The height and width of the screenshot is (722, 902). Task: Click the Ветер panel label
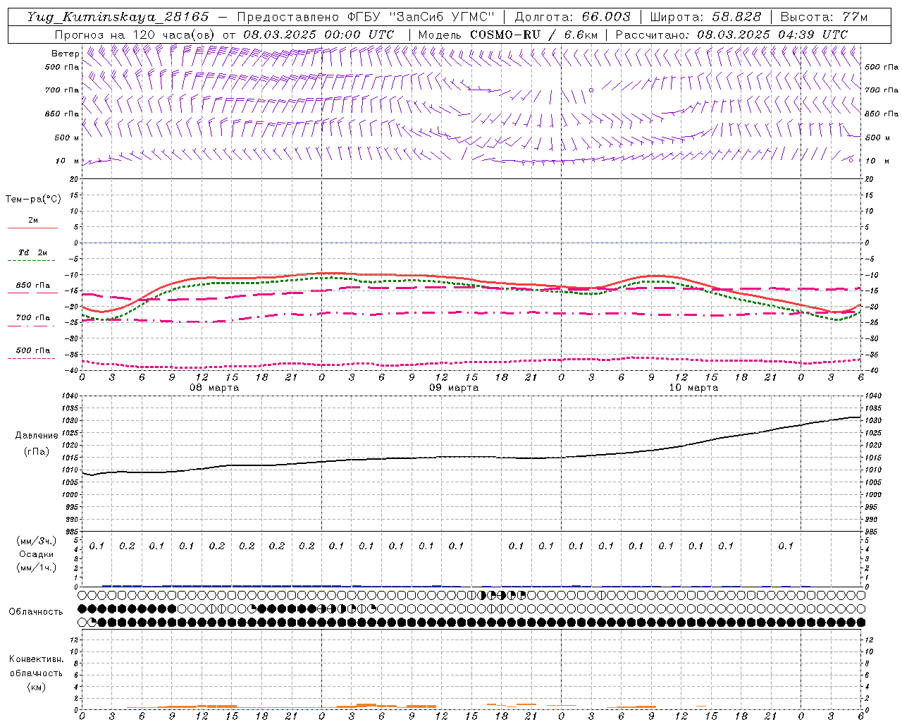tap(65, 54)
